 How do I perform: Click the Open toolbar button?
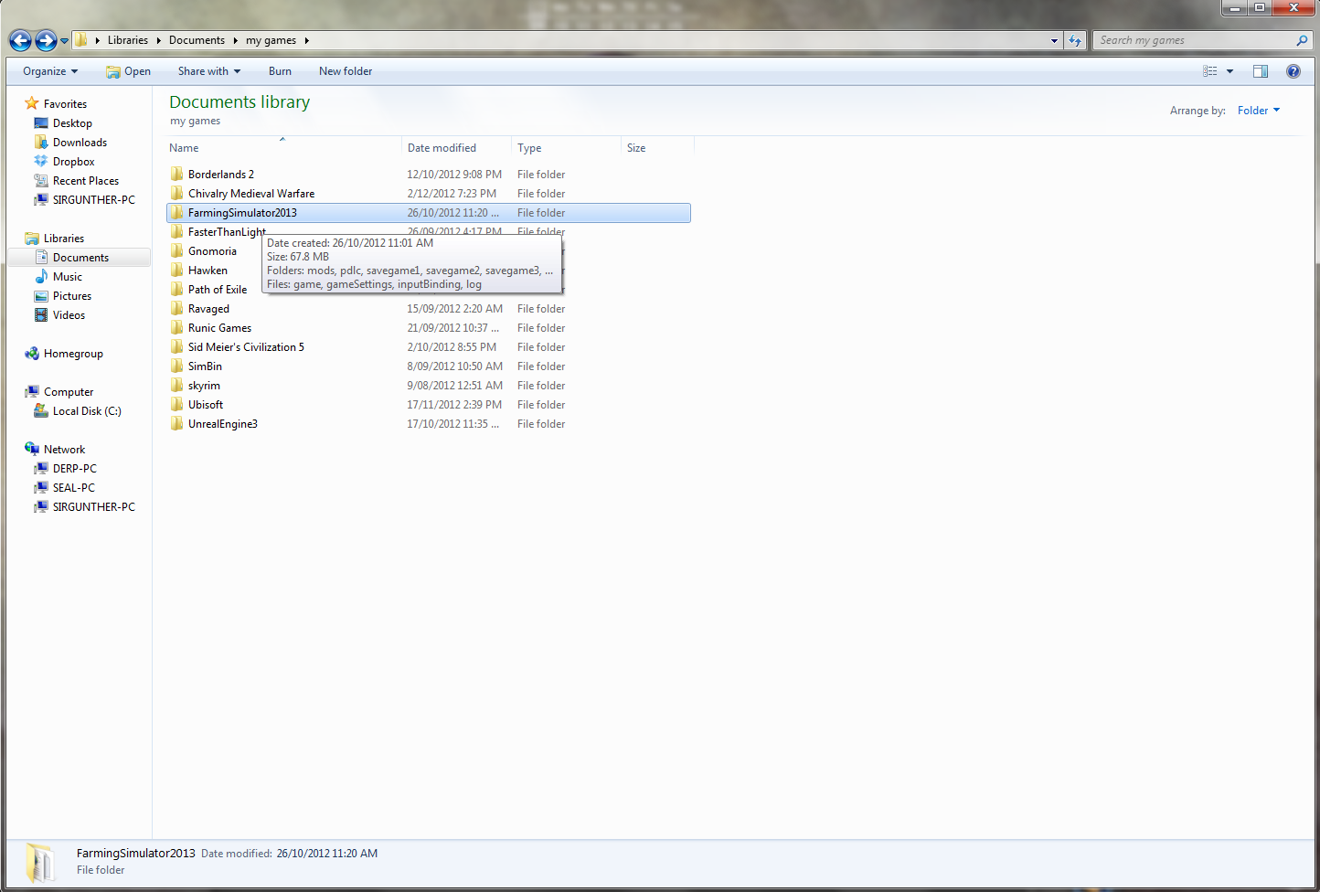(x=128, y=71)
